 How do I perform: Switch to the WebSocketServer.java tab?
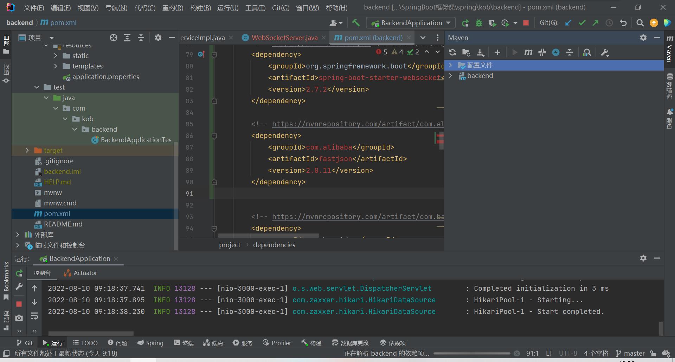click(x=284, y=38)
